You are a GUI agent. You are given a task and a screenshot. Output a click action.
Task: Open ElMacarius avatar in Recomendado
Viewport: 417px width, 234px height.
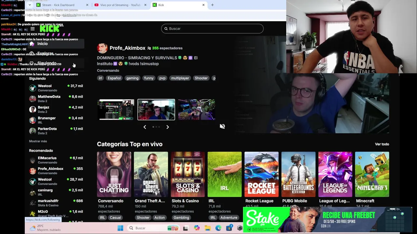tap(33, 160)
